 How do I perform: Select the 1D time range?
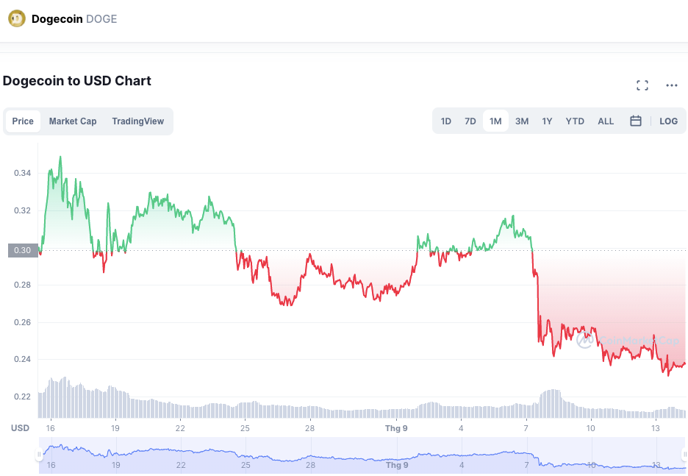pos(446,121)
